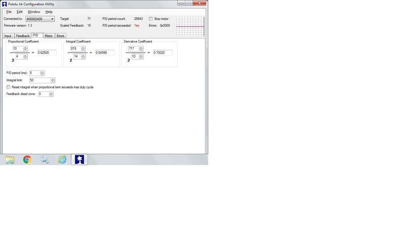Screen dimensions: 405x227
Task: Adjust Integral limit stepper arrows
Action: (x=53, y=80)
